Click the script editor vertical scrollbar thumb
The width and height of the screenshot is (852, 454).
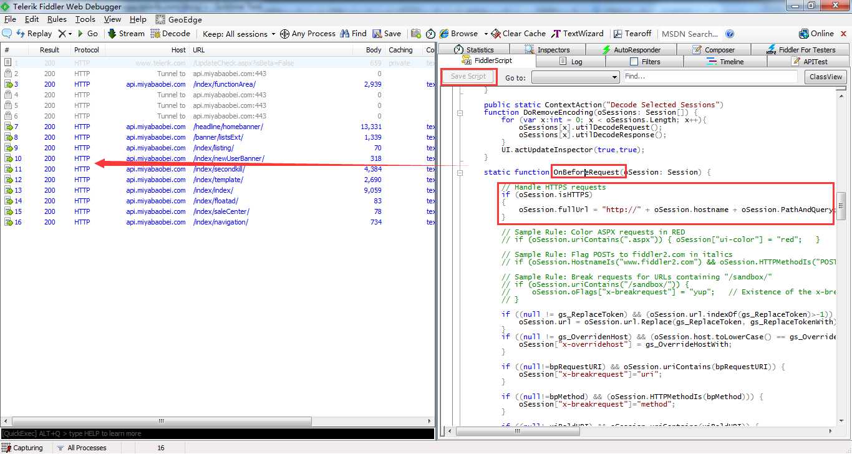tap(841, 206)
